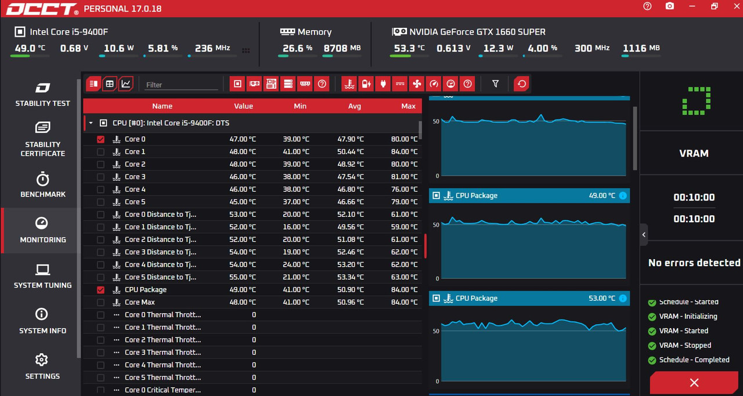Viewport: 743px width, 396px height.
Task: Uncheck the CPU Package checkbox
Action: tap(100, 290)
